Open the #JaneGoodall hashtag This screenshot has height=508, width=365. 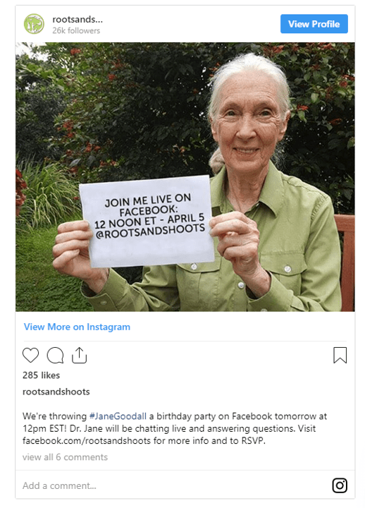tap(118, 416)
